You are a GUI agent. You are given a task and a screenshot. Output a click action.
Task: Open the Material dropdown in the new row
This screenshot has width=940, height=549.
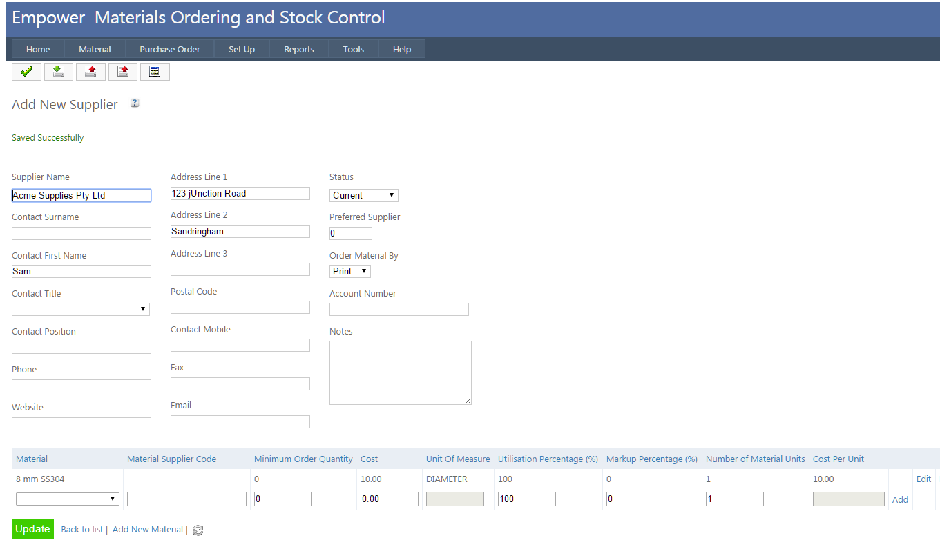click(68, 499)
